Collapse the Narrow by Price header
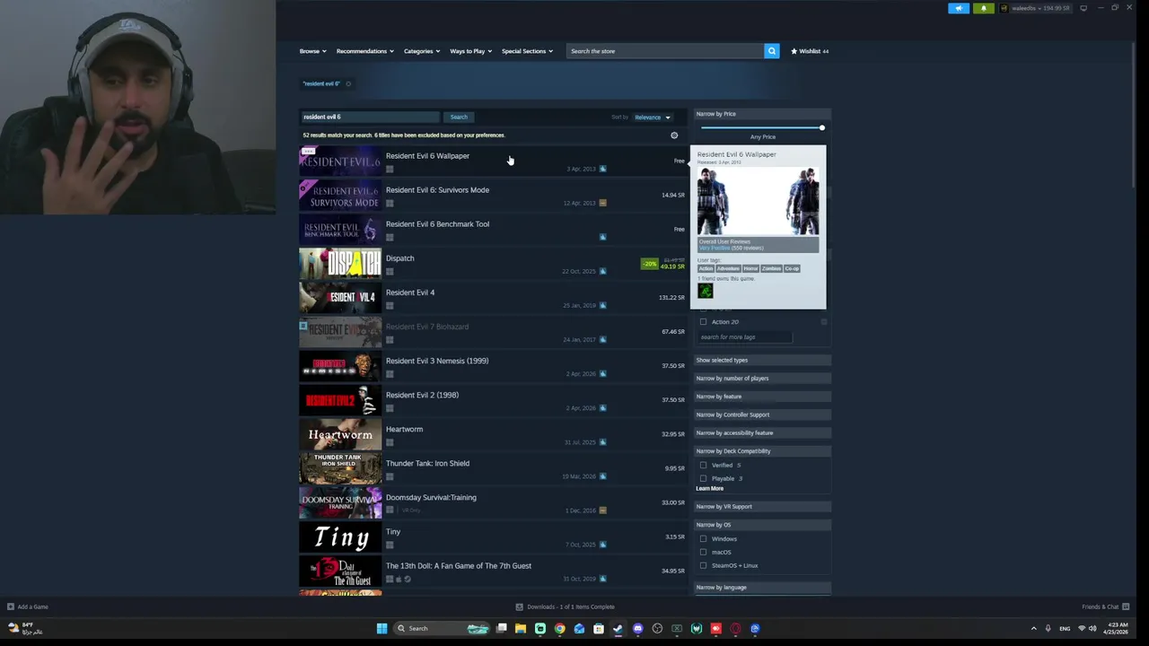This screenshot has width=1149, height=646. tap(761, 114)
